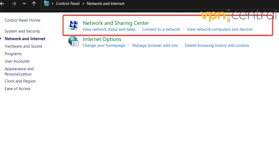Open Manage browser add-ons

point(155,46)
